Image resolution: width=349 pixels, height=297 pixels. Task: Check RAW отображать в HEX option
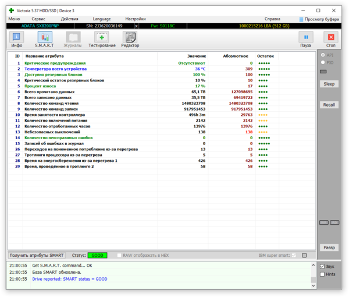click(x=119, y=255)
